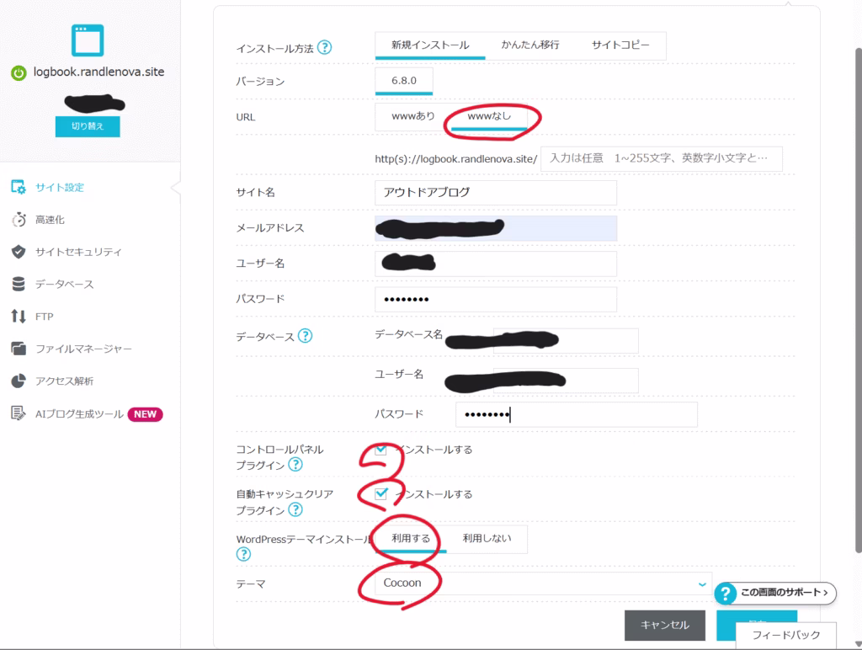Image resolution: width=862 pixels, height=650 pixels.
Task: Click the vertical page scrollbar
Action: tap(855, 253)
